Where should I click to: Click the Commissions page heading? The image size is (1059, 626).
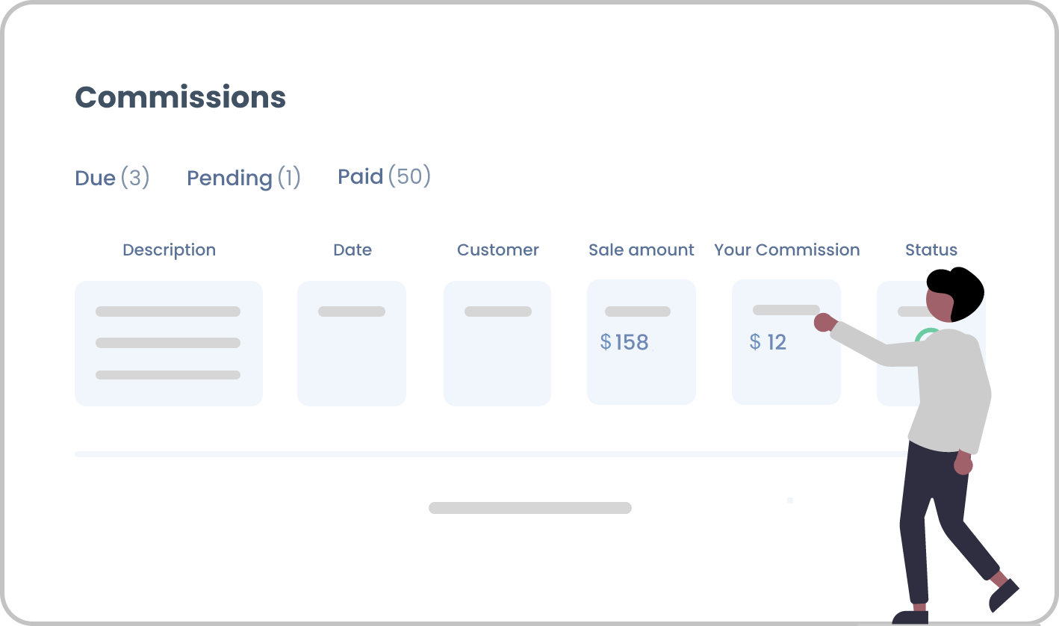pos(180,97)
